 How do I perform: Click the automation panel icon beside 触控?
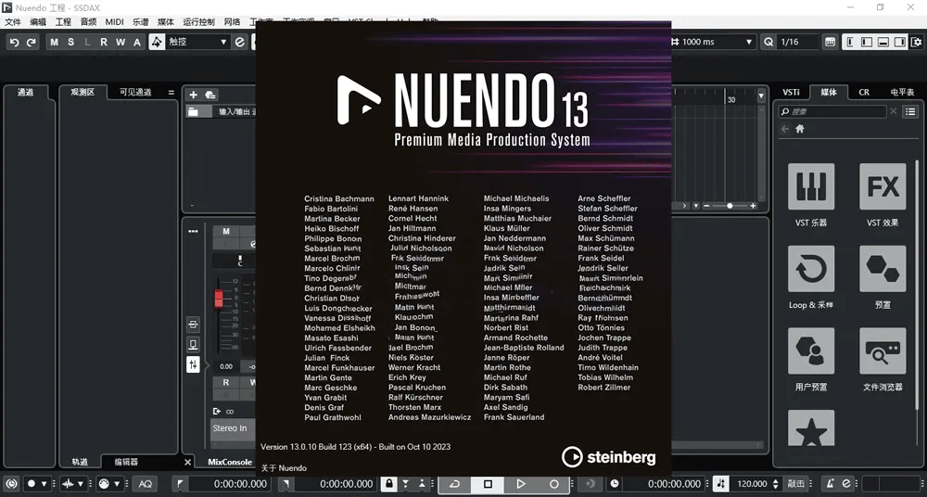tap(157, 42)
